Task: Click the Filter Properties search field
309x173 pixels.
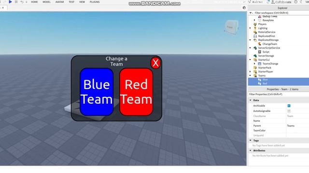Action: pos(278,94)
